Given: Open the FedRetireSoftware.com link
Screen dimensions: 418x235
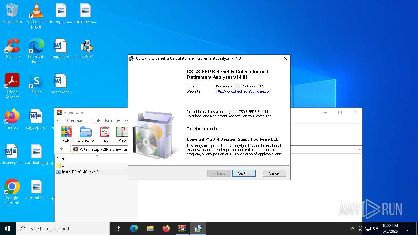Looking at the screenshot, I should tap(244, 91).
